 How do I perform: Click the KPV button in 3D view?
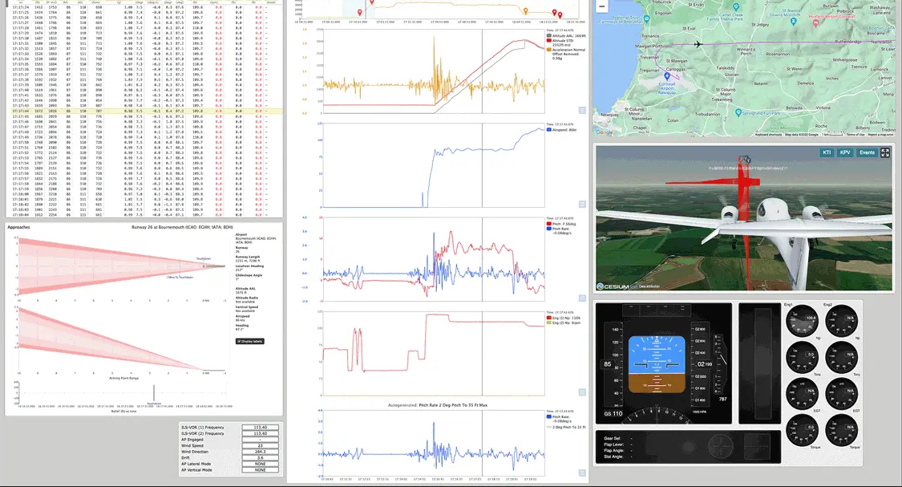click(x=845, y=152)
